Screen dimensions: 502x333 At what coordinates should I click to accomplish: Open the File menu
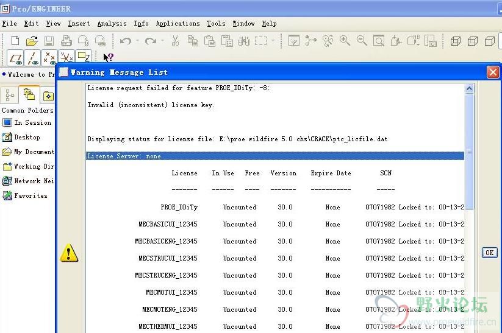click(x=9, y=23)
